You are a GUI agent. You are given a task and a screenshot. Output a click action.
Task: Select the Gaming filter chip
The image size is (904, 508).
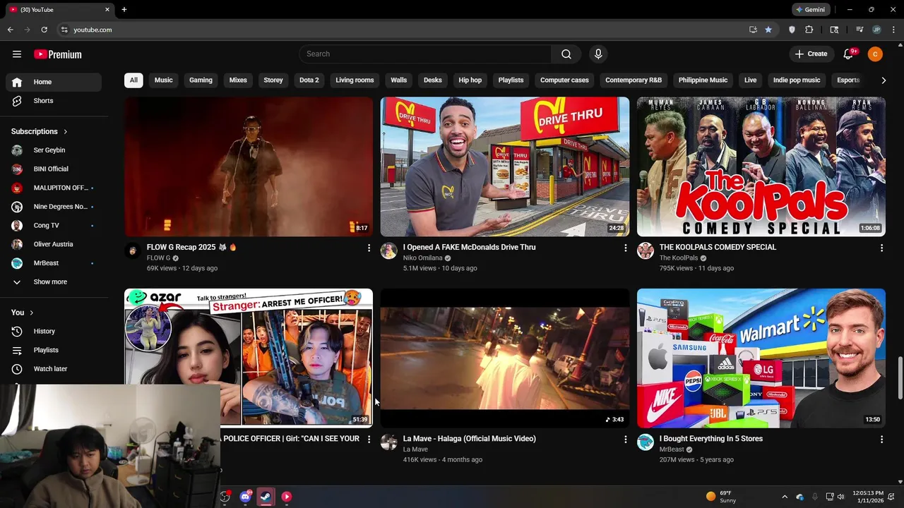click(201, 80)
